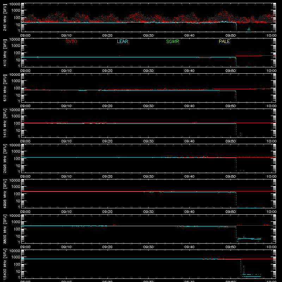Viewport: 282px width, 282px height.
Task: Click 10:00 time label under 1415 MHz plot
Action: pos(271,141)
